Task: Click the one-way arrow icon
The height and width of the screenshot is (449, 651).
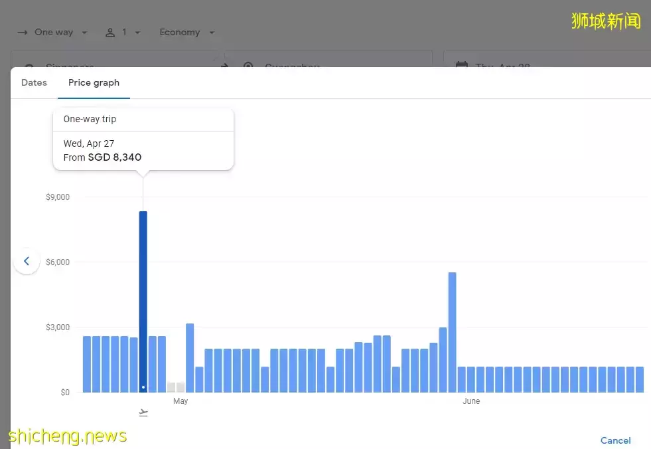Action: [x=23, y=33]
